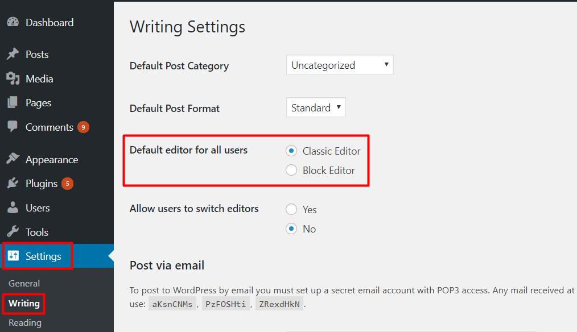Click the Allow users to switch editors label

click(194, 209)
